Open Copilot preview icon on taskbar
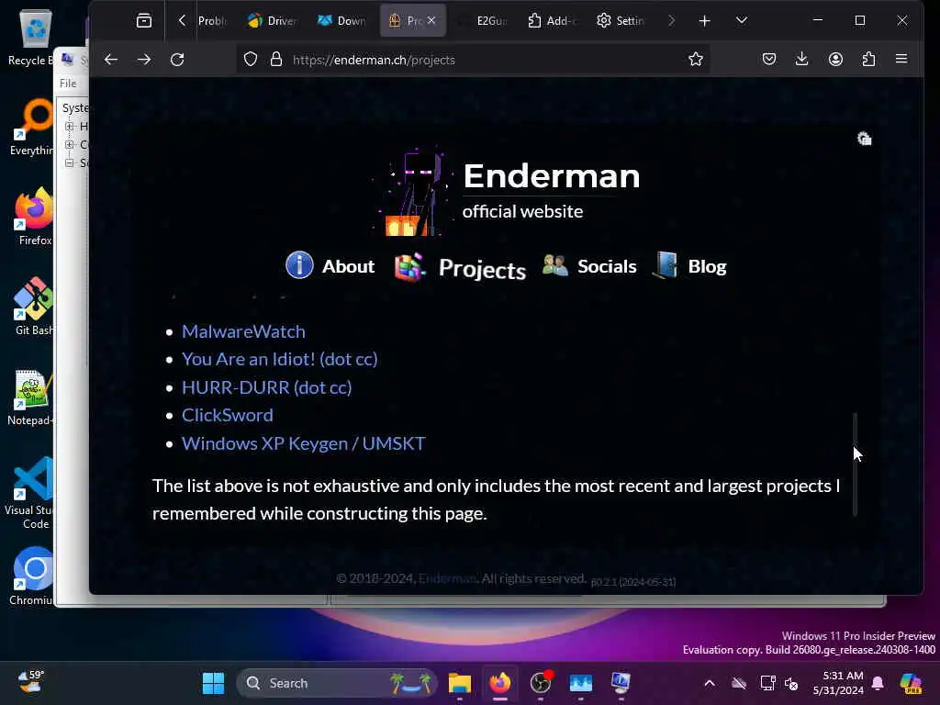Viewport: 940px width, 705px height. 911,683
